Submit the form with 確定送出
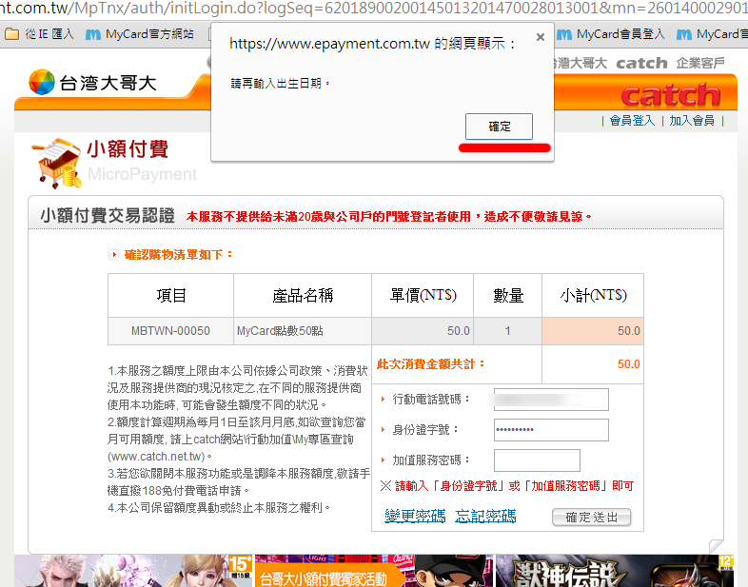 pos(592,518)
